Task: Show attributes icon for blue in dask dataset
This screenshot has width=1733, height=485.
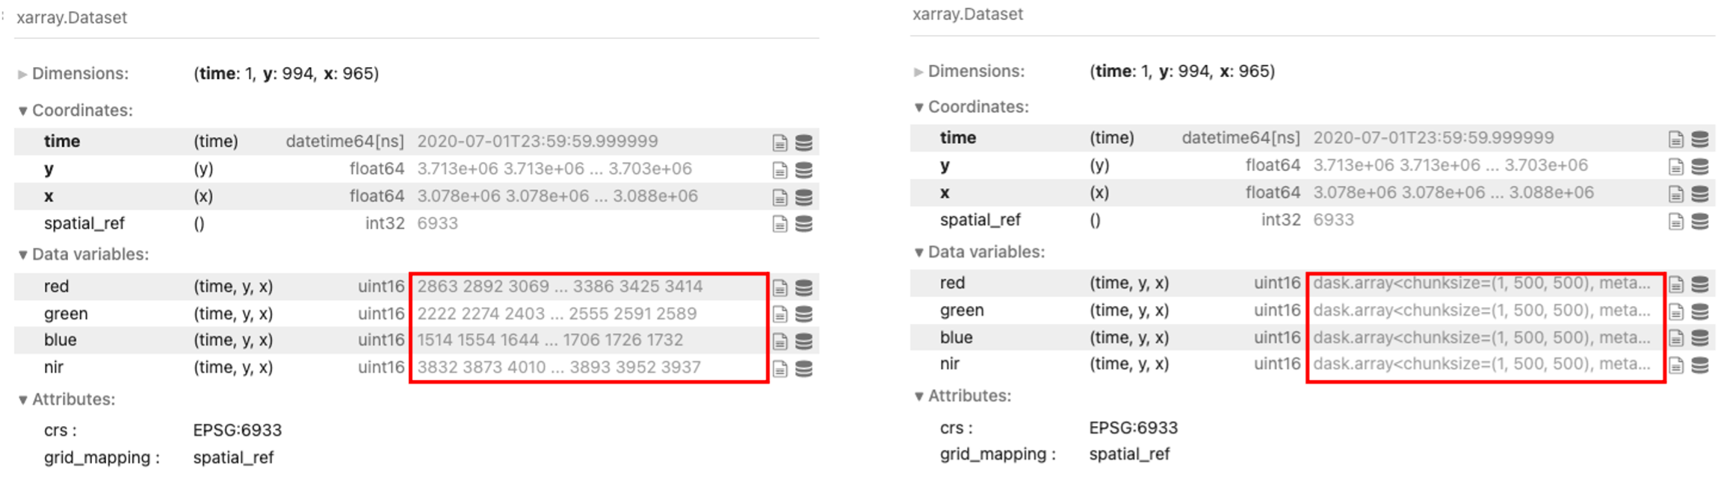Action: pos(1676,338)
